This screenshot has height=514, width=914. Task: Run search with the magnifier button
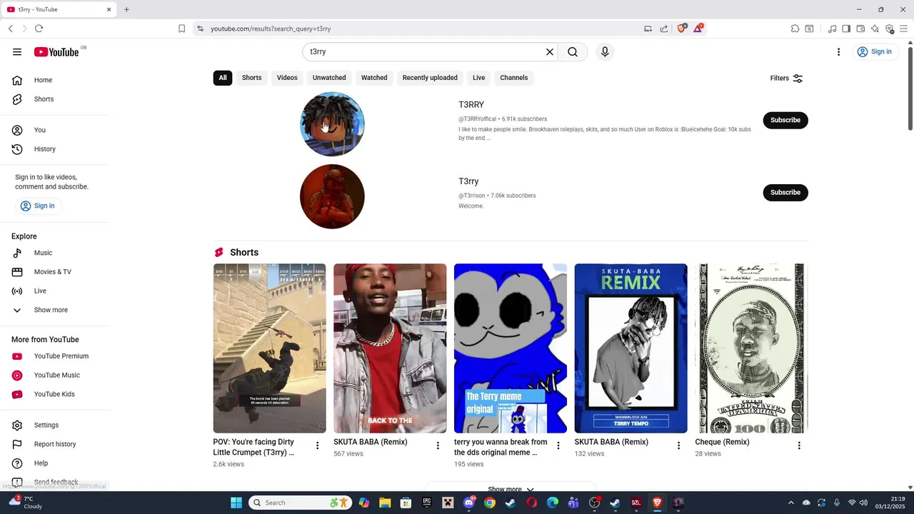pyautogui.click(x=573, y=52)
